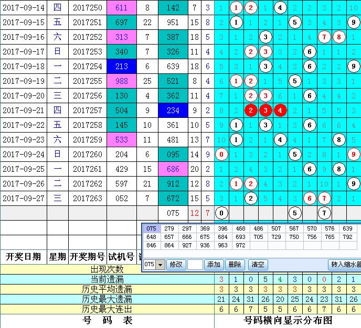This screenshot has width=361, height=328.
Task: Open the 075 number dropdown arrow
Action: (x=160, y=265)
